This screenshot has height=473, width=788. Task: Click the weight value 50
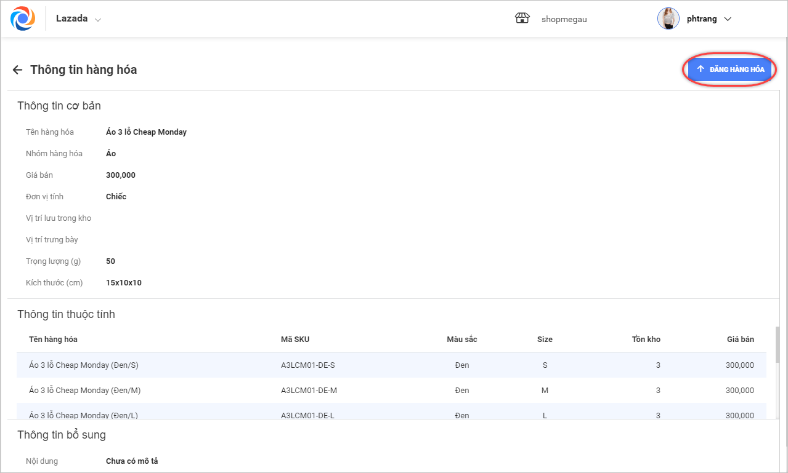(x=111, y=261)
